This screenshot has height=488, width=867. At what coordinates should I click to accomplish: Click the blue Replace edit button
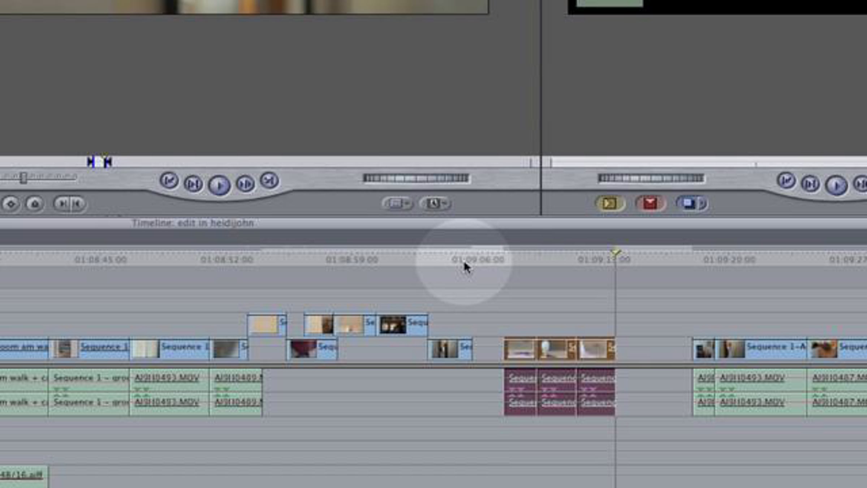pyautogui.click(x=687, y=203)
